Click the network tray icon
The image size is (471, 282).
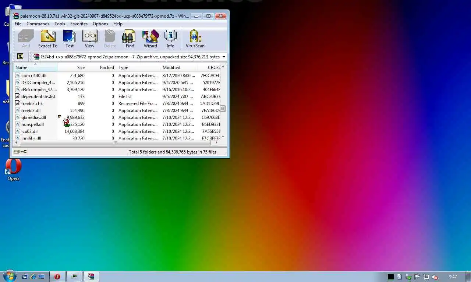[x=426, y=277]
